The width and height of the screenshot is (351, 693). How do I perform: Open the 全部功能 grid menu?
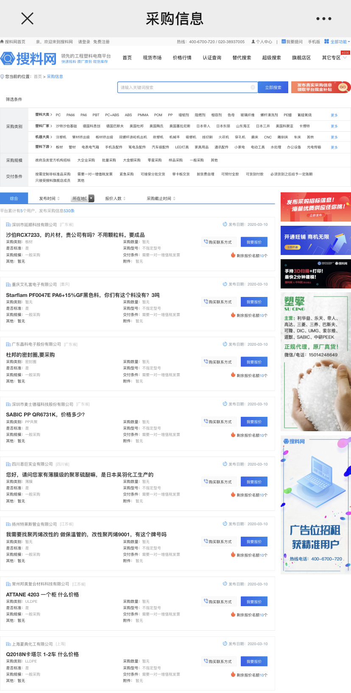click(326, 42)
